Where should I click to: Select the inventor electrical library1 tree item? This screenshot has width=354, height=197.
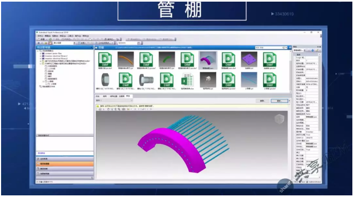(56, 56)
